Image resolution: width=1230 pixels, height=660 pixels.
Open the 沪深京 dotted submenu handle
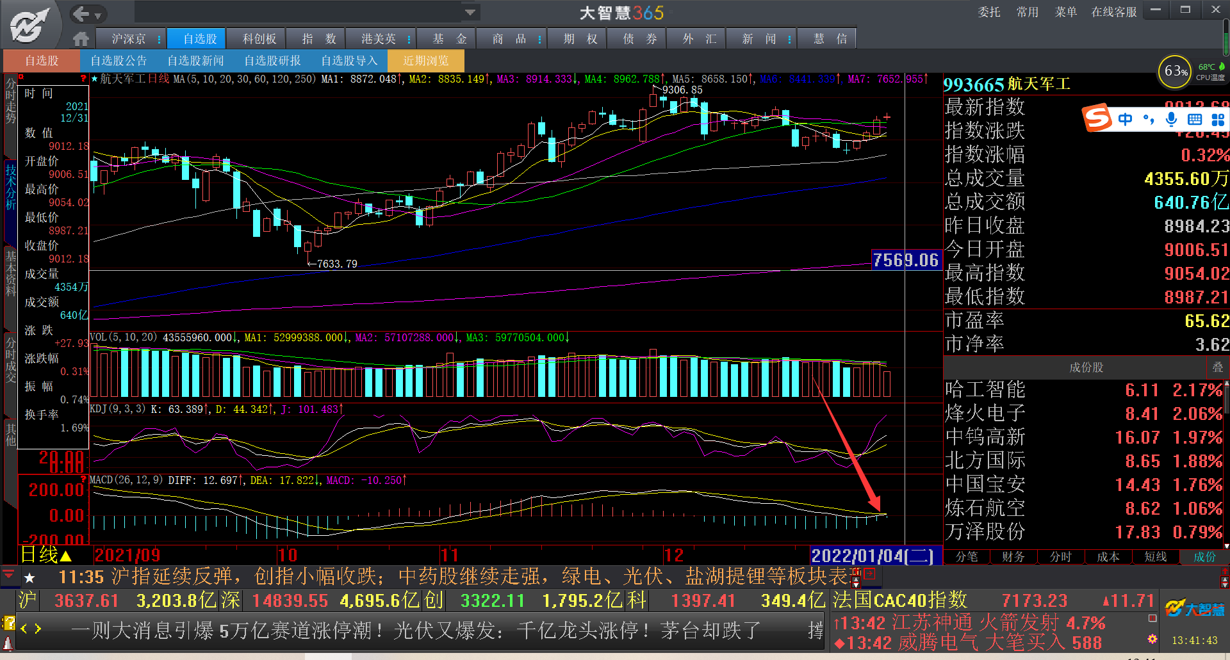point(160,39)
